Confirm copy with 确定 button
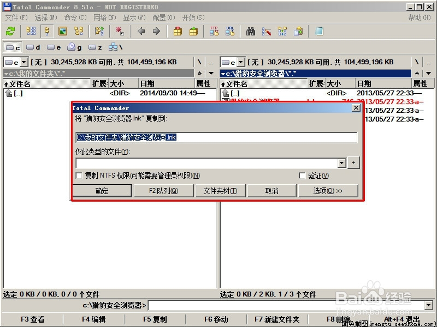437x327 pixels. [102, 191]
